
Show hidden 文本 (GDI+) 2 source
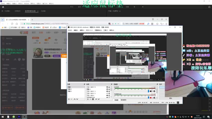pos(107,93)
